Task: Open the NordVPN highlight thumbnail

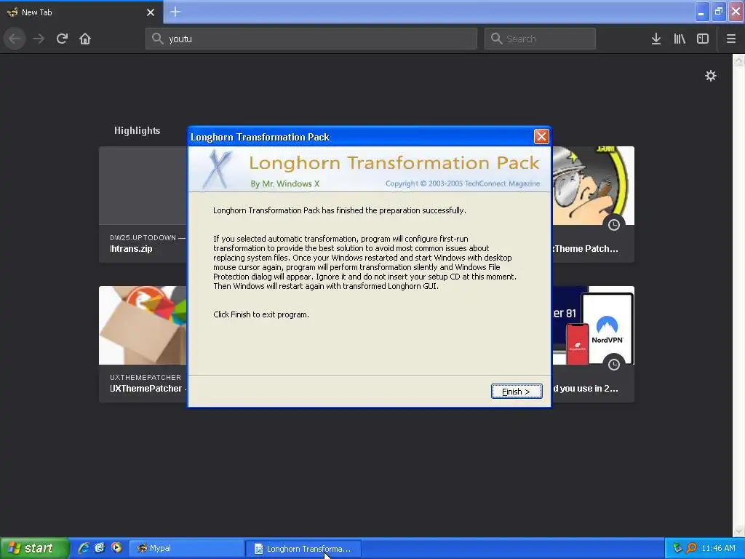Action: coord(593,344)
